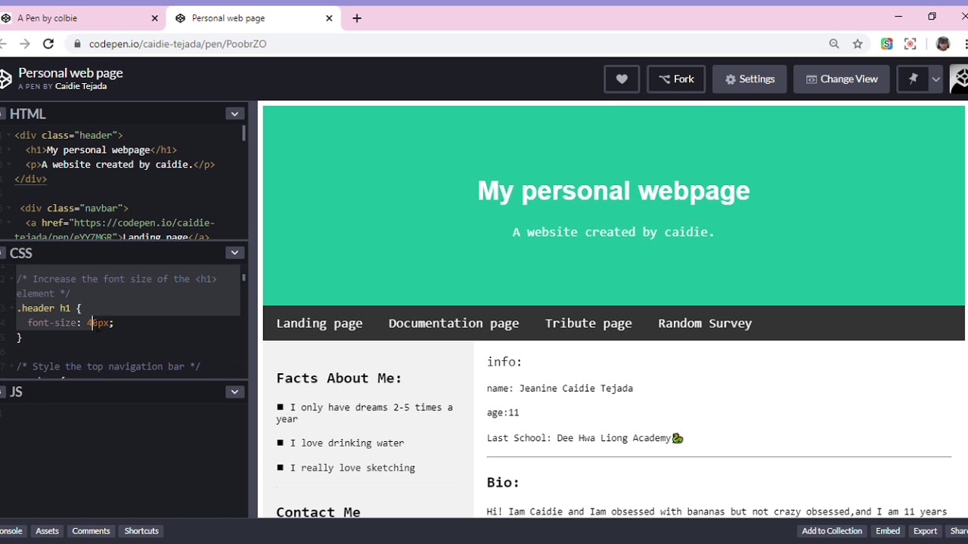Pin this pen with the pin icon

point(913,79)
